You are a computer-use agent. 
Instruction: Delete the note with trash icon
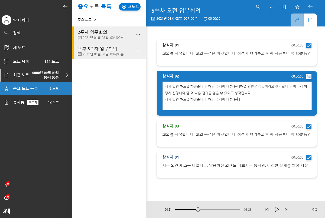(x=284, y=7)
